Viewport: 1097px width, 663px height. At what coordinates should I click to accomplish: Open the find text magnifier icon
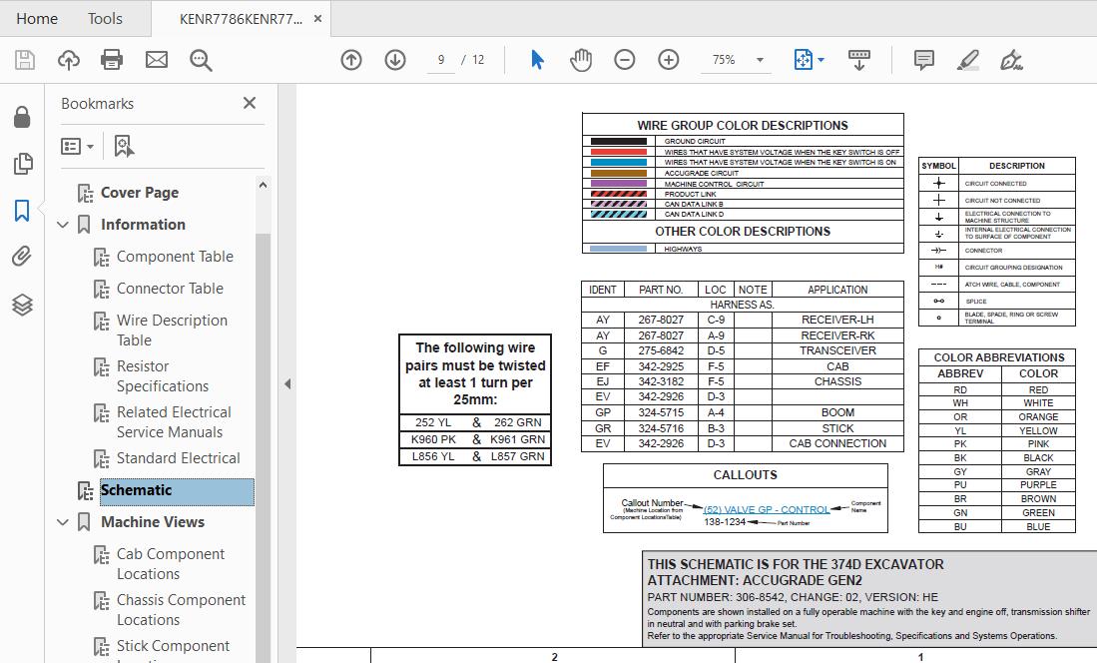click(x=201, y=60)
